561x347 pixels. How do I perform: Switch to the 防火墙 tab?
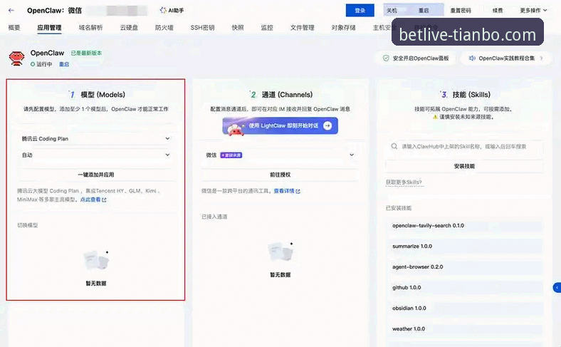164,27
